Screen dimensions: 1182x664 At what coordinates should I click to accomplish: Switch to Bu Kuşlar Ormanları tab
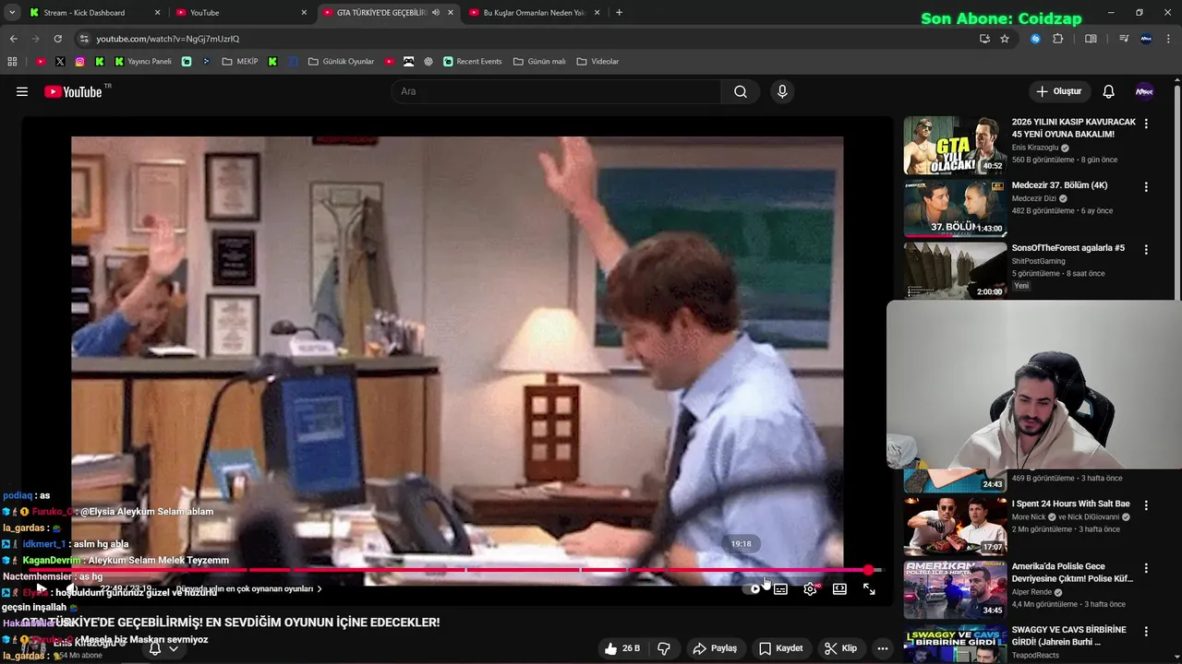535,13
